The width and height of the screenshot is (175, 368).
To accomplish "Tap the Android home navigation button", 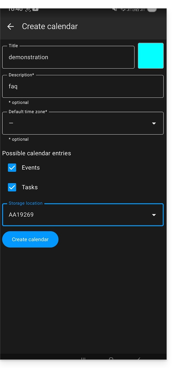I will (x=111, y=359).
